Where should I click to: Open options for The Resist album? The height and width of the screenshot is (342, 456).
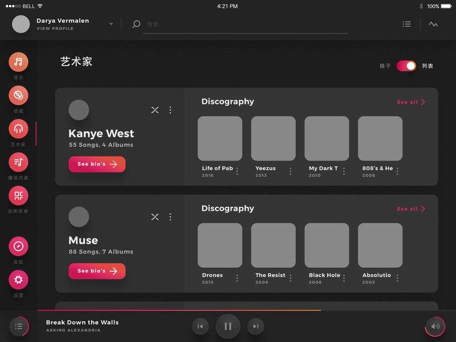point(291,278)
